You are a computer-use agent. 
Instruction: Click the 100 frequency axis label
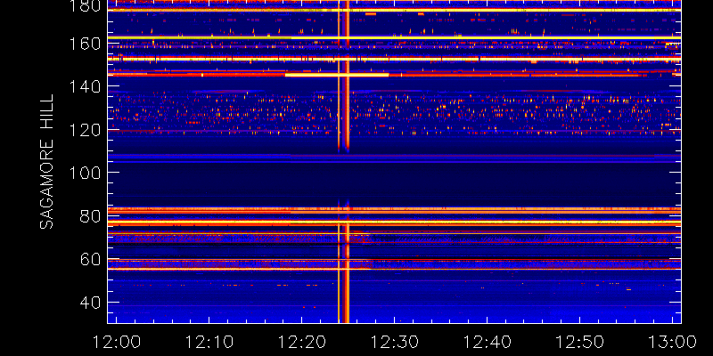(x=85, y=173)
